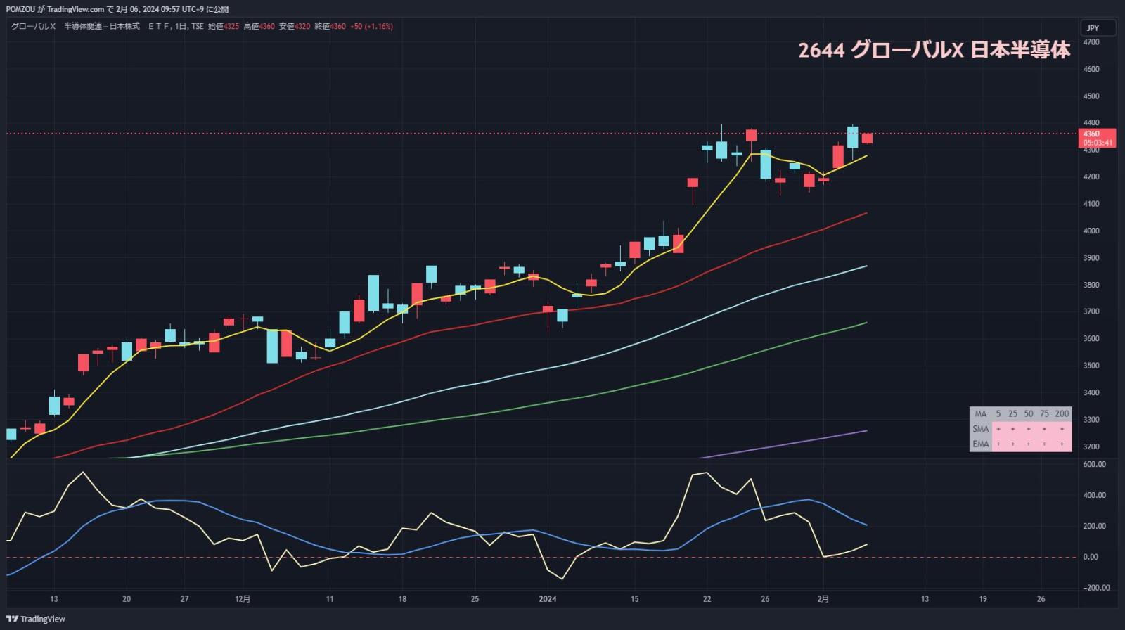
Task: Click the -200.00 indicator scale label
Action: (x=1095, y=588)
